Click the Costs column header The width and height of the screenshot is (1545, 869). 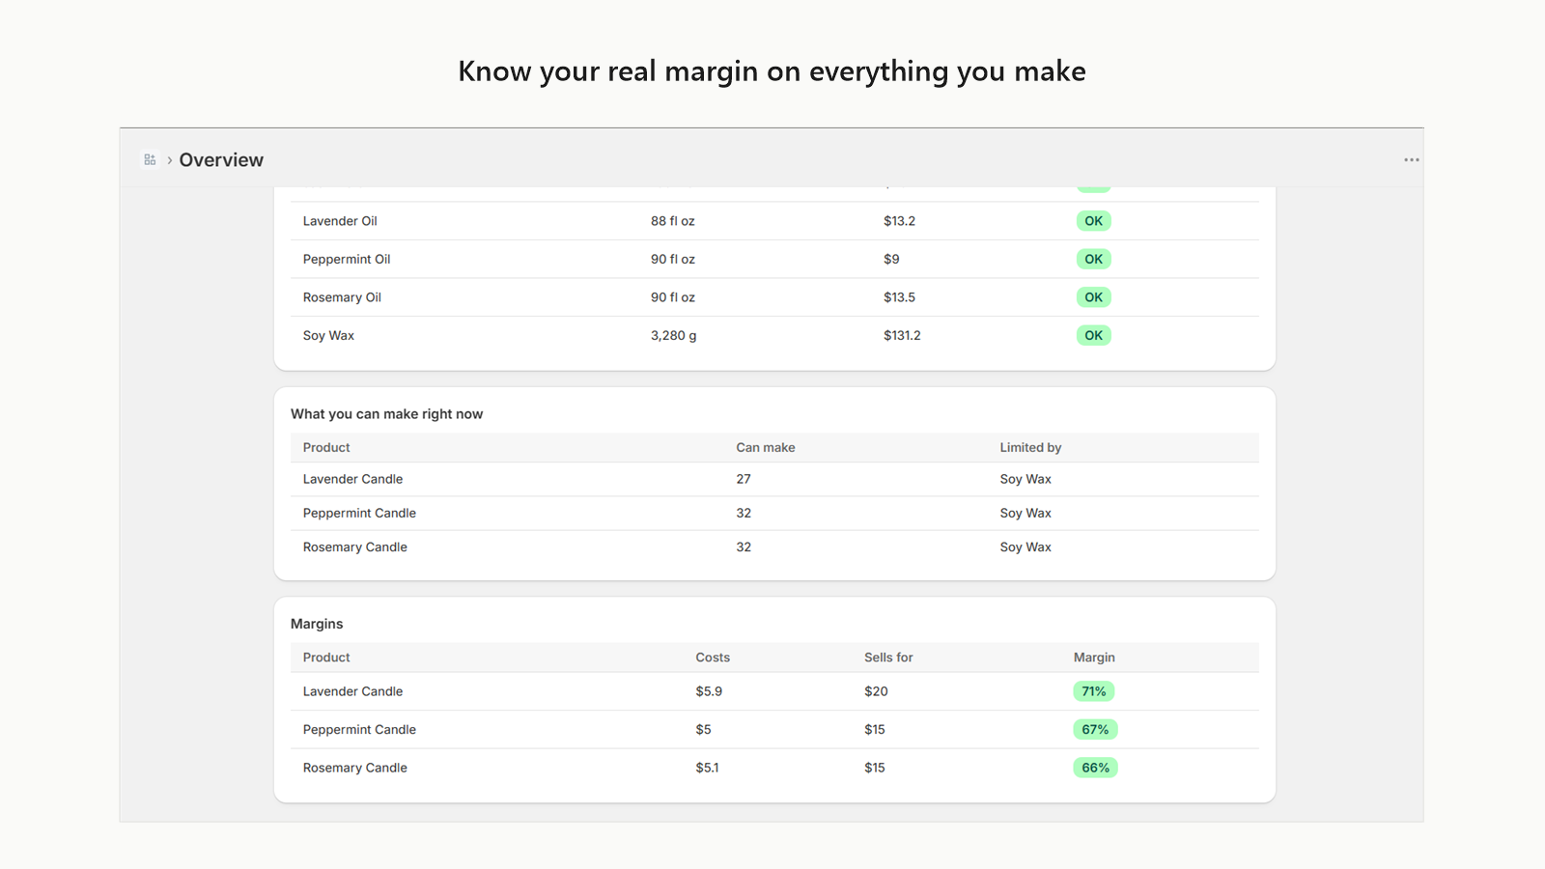coord(713,658)
